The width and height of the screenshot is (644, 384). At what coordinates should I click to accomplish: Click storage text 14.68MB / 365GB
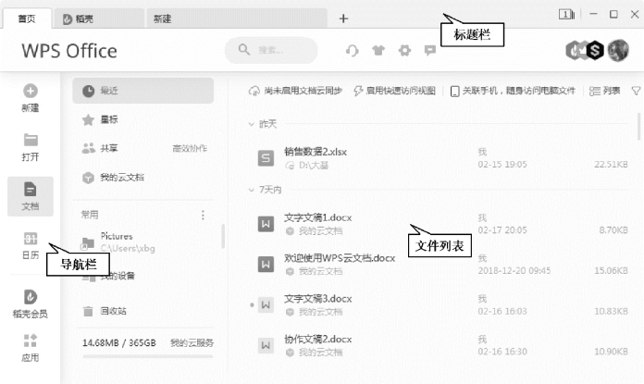pyautogui.click(x=119, y=343)
